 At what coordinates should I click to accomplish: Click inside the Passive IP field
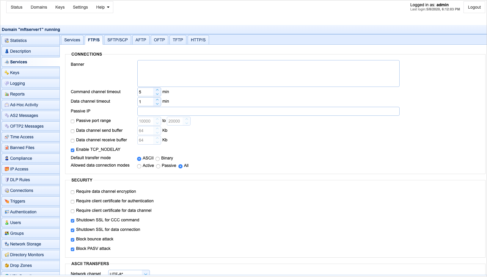click(268, 111)
